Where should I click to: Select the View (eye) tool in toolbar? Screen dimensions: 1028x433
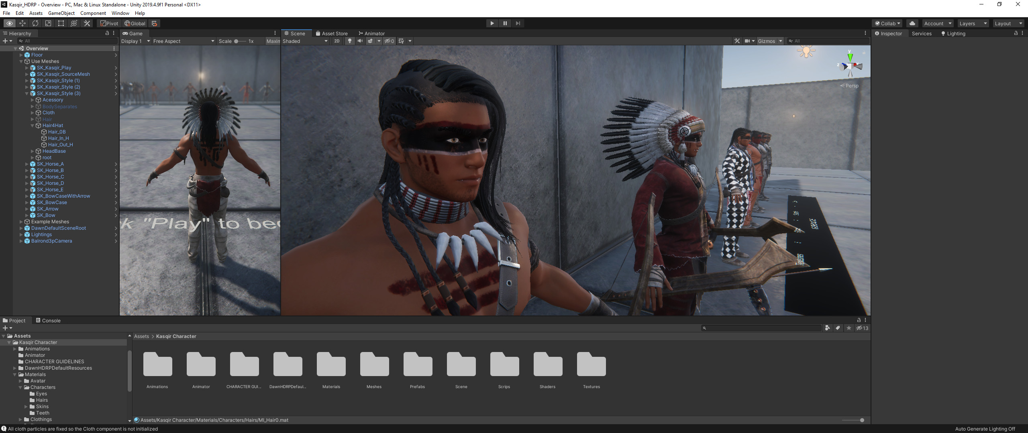click(10, 23)
